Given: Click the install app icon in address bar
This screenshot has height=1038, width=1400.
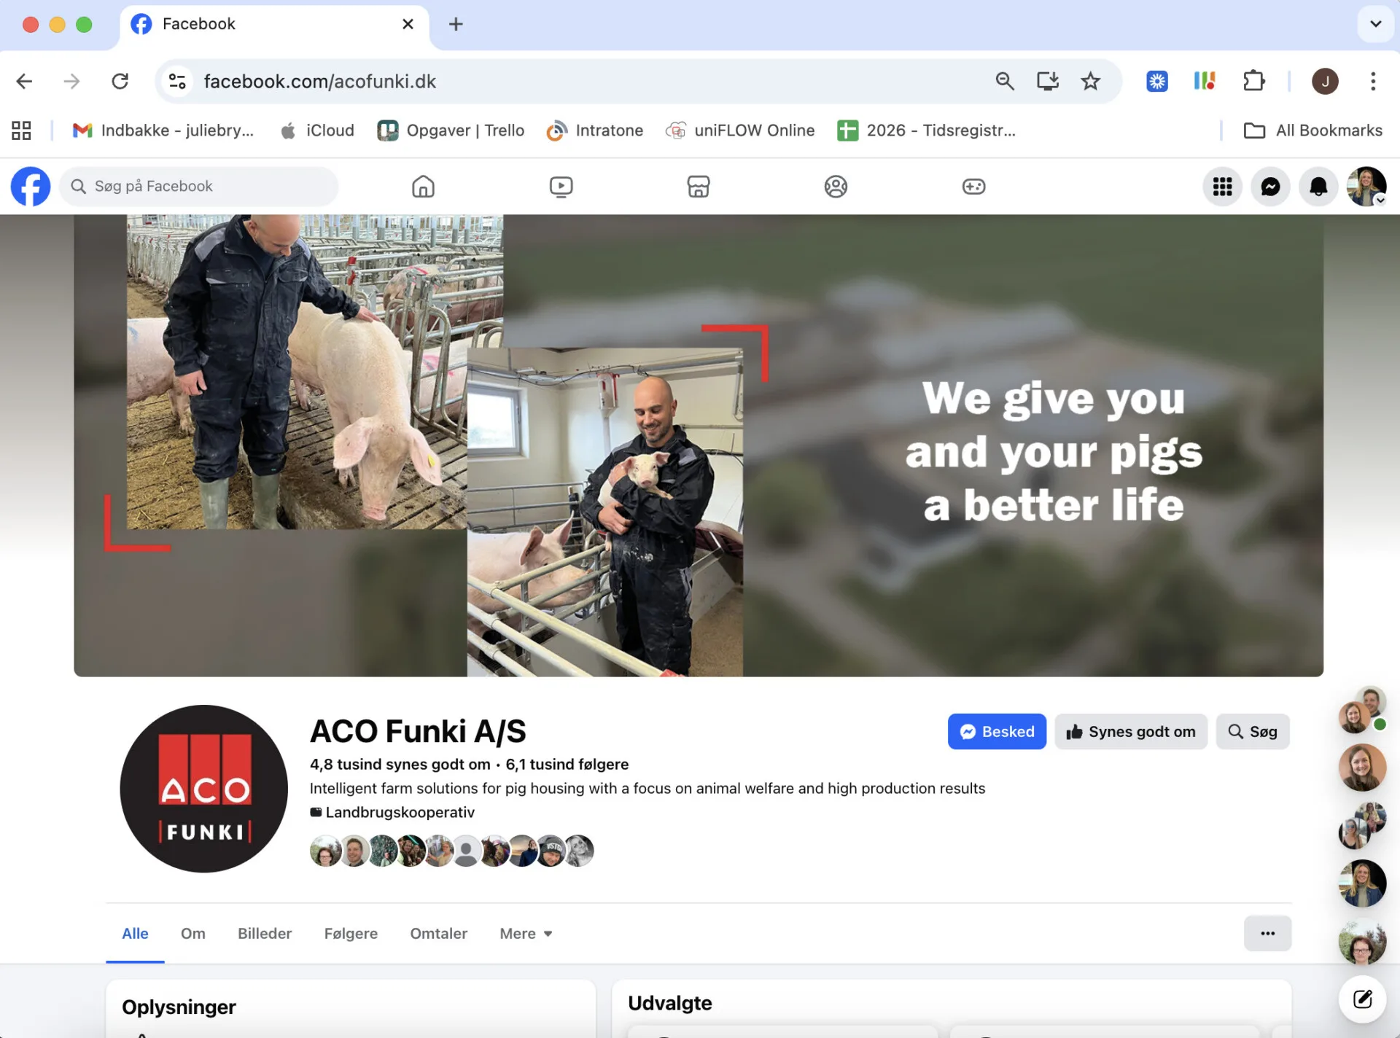Looking at the screenshot, I should click(1048, 81).
